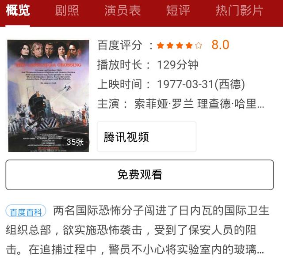Open the 剧照 tab
Screen dimensions: 283x264
point(67,11)
